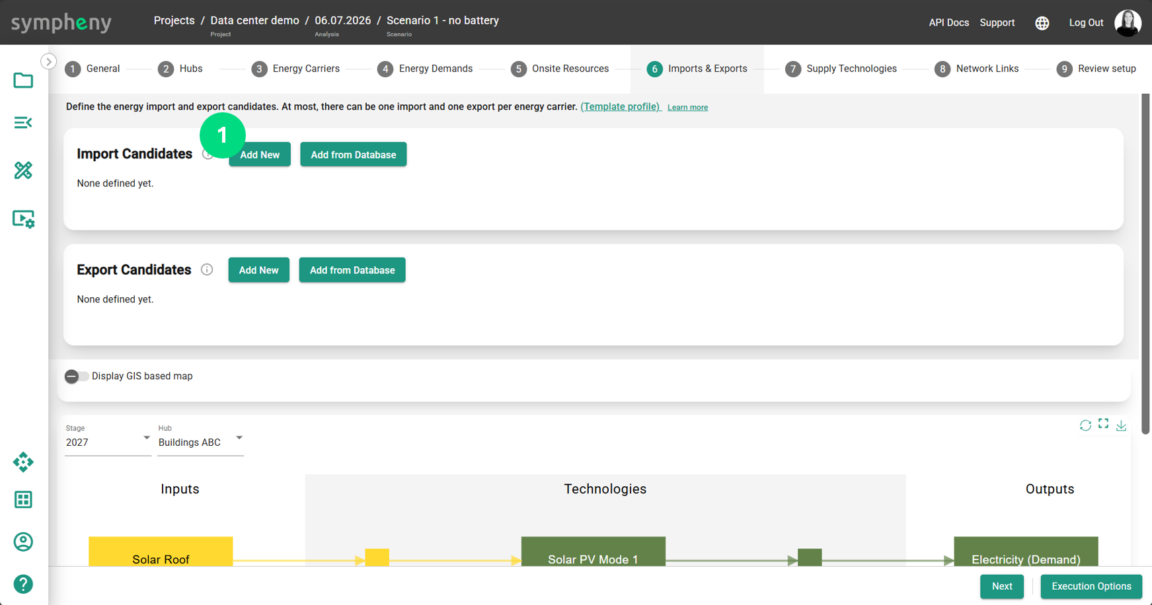Open the help question mark icon
This screenshot has width=1152, height=605.
click(x=23, y=585)
